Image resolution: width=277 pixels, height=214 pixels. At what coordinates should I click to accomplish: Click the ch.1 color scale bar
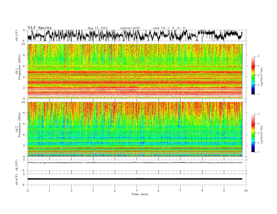[253, 75]
